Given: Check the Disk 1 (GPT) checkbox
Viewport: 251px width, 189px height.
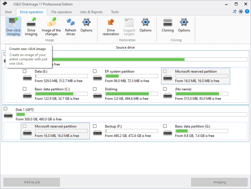Looking at the screenshot, I should click(5, 109).
